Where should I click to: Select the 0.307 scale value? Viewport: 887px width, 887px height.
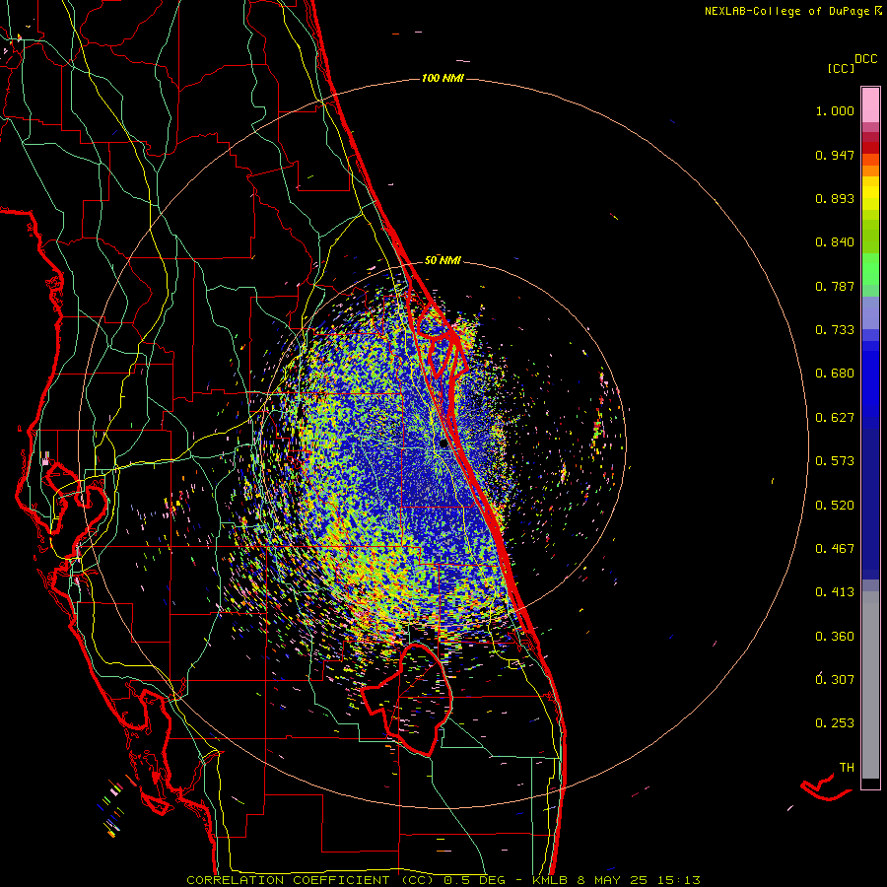(x=835, y=679)
